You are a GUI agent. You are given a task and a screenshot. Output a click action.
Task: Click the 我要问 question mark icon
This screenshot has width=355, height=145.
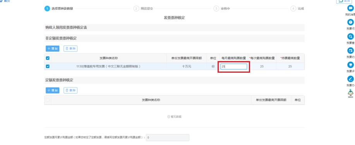click(350, 22)
